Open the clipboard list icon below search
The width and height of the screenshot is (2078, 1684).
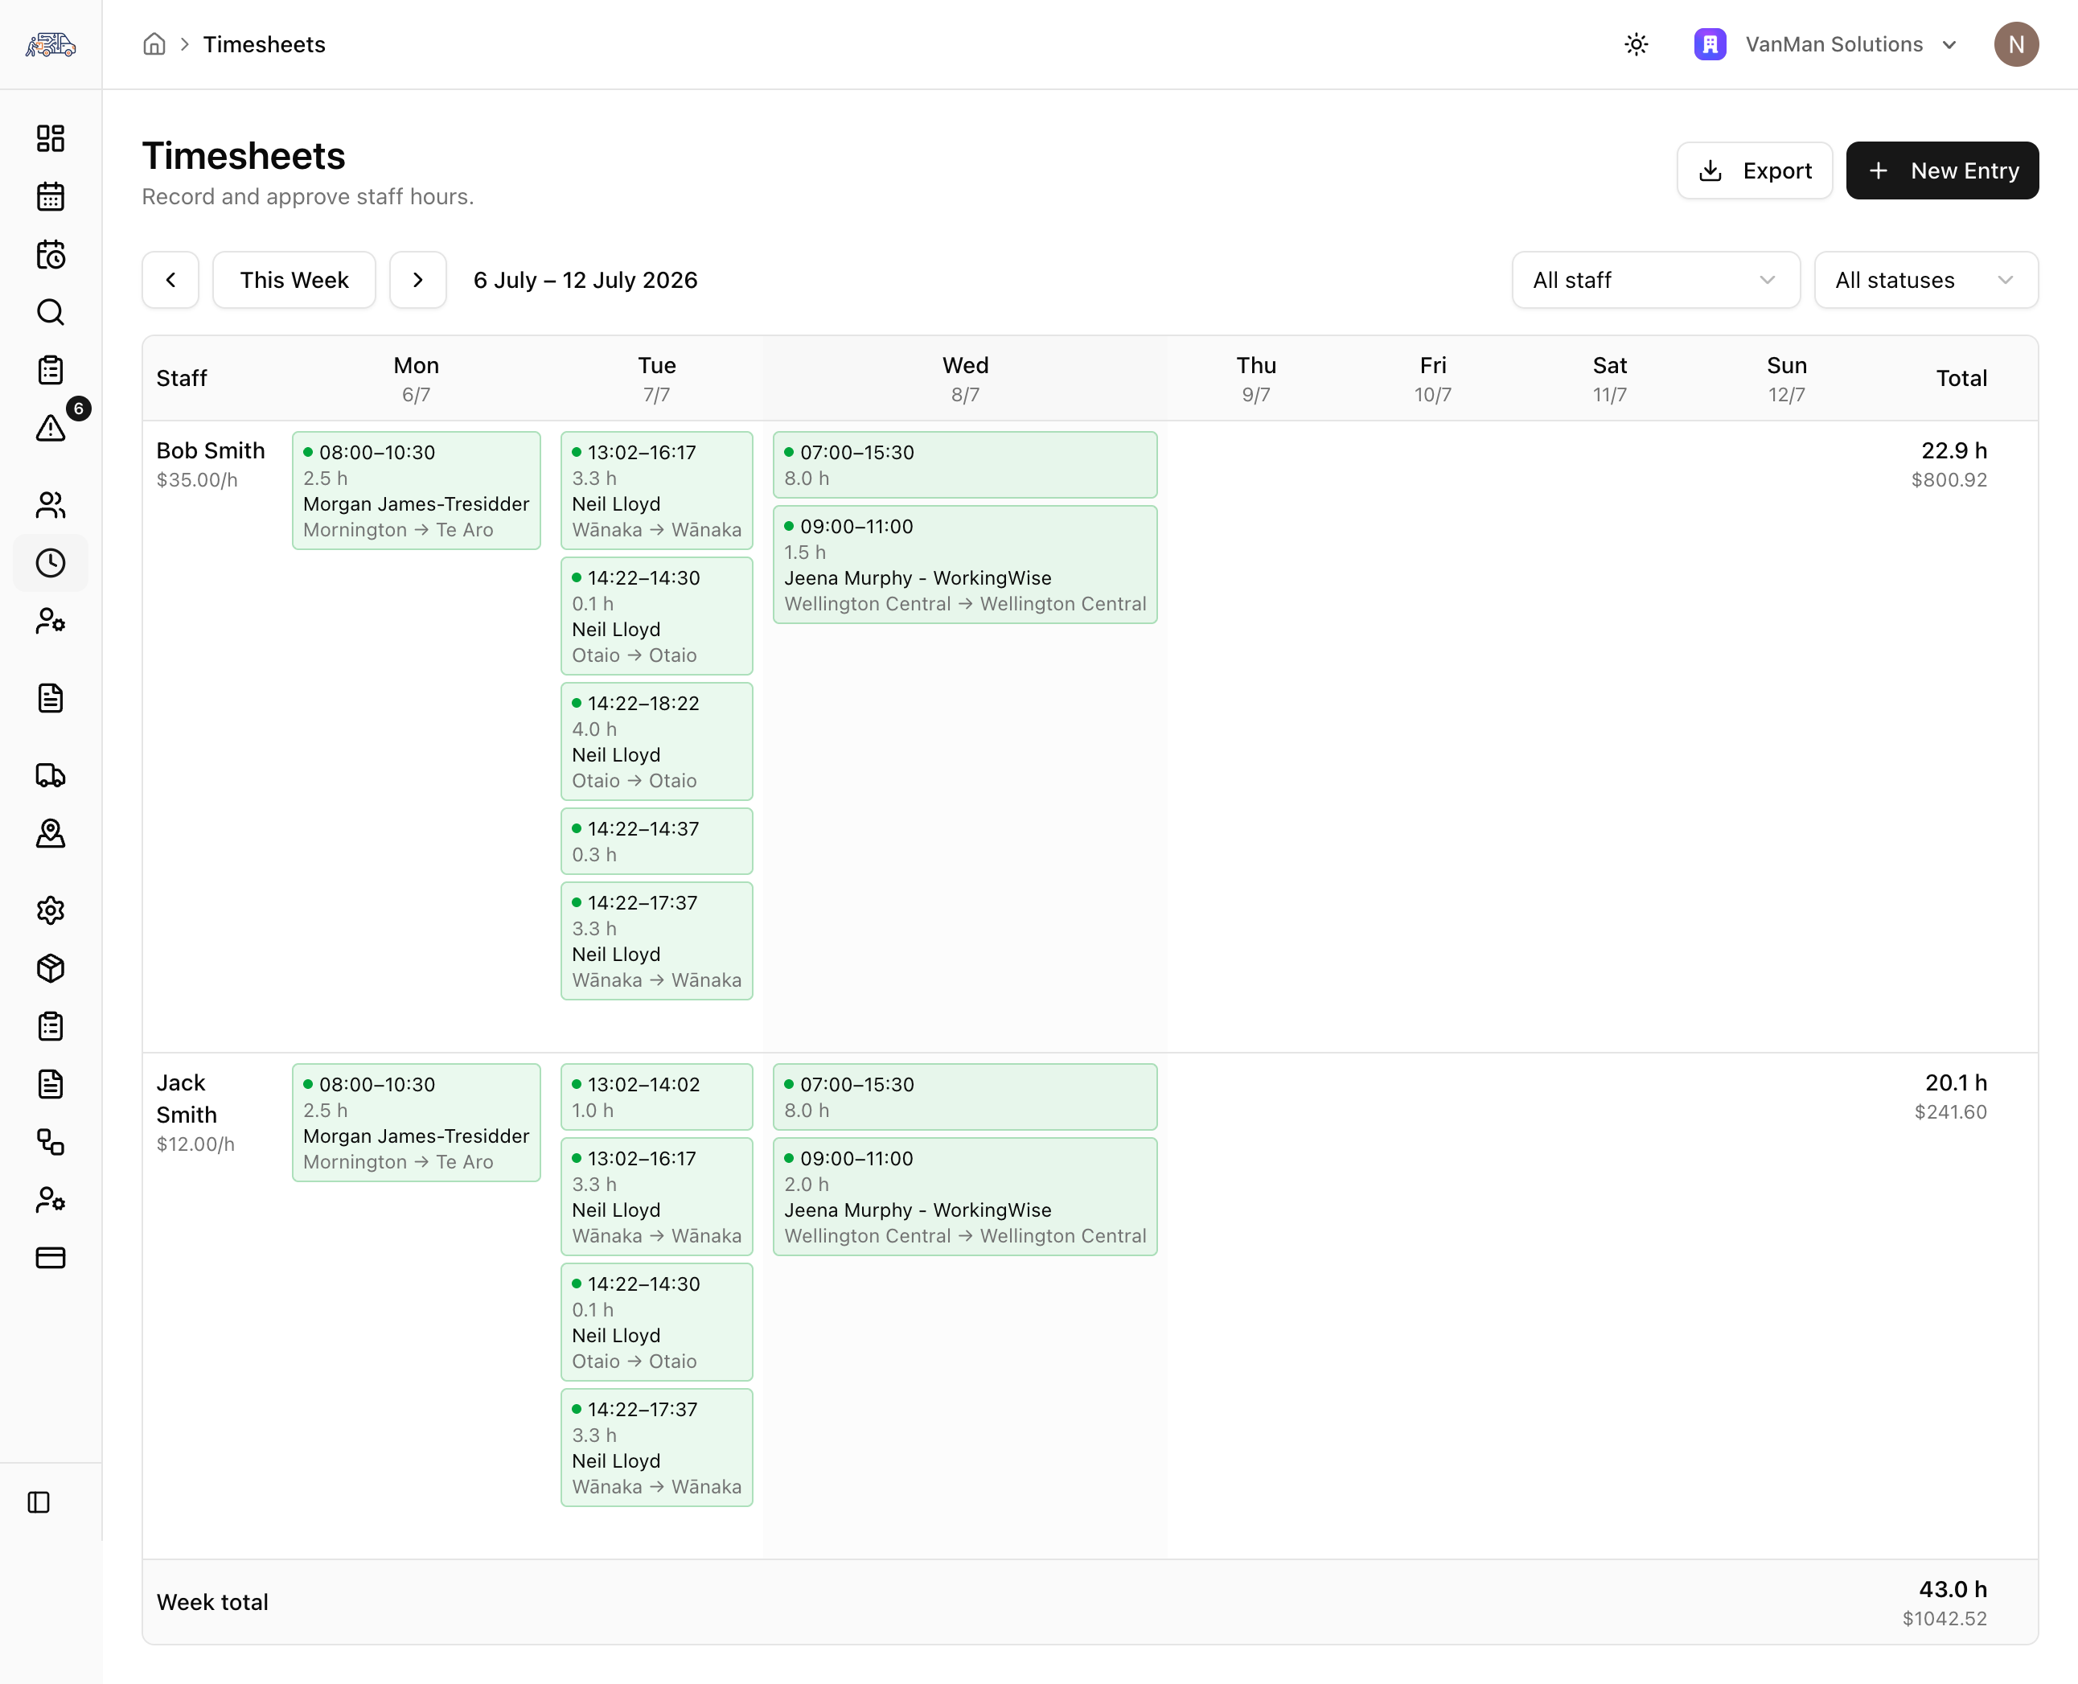pos(51,370)
